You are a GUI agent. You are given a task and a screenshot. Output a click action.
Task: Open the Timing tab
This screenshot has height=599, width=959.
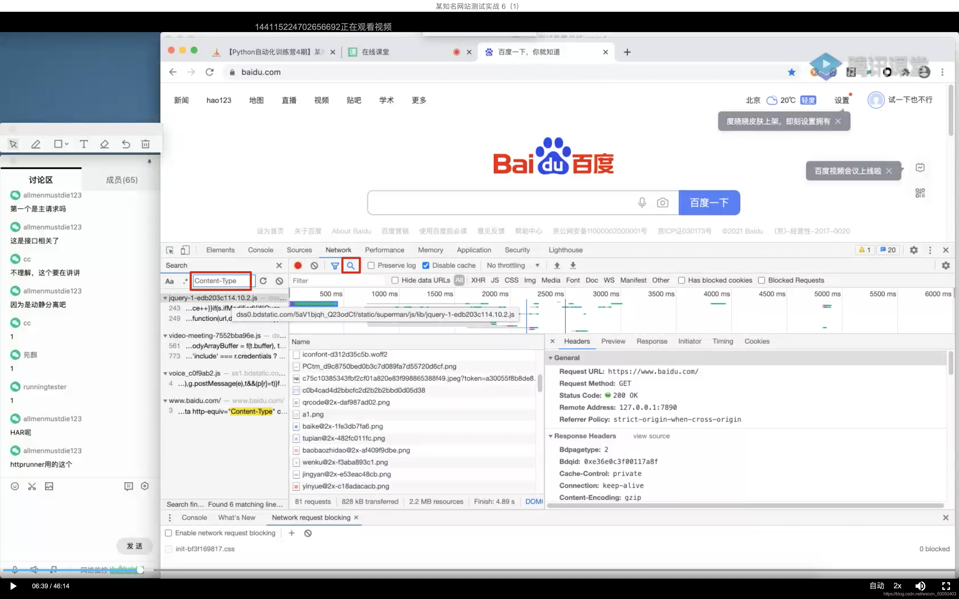pos(722,341)
